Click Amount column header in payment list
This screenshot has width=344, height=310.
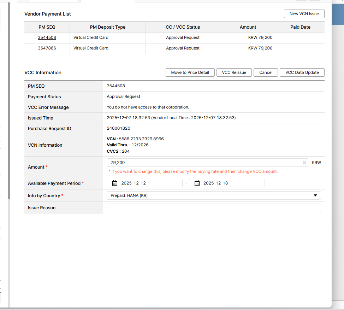click(x=248, y=27)
